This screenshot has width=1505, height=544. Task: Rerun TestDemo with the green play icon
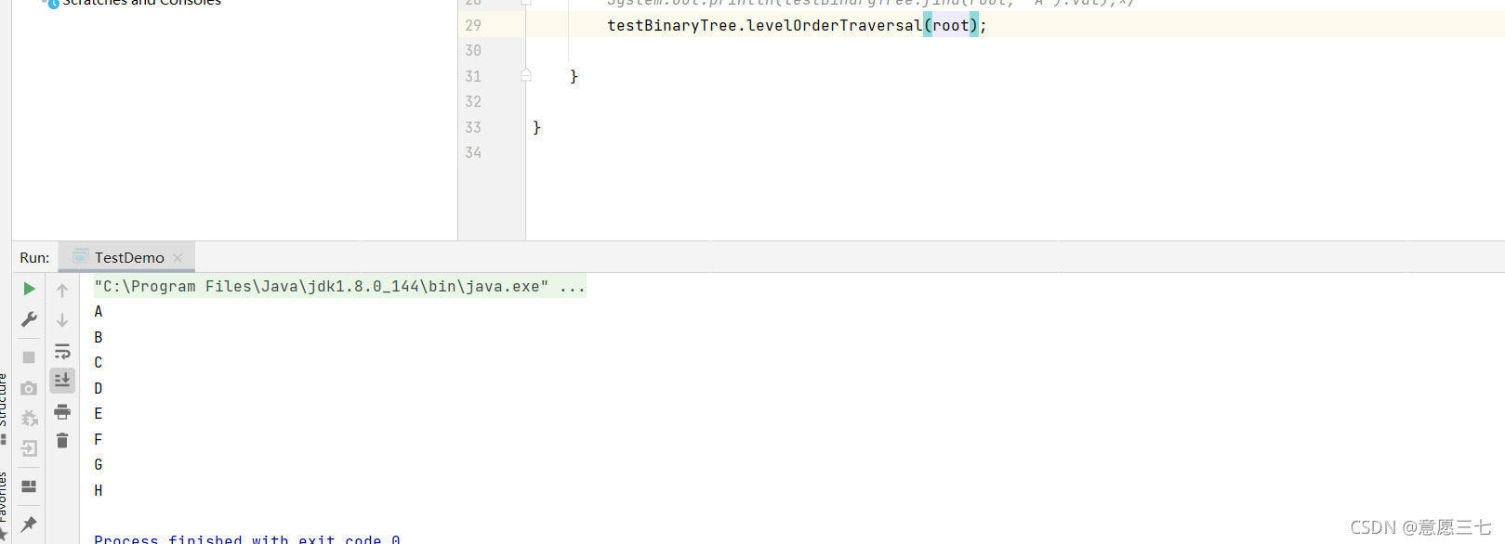29,290
